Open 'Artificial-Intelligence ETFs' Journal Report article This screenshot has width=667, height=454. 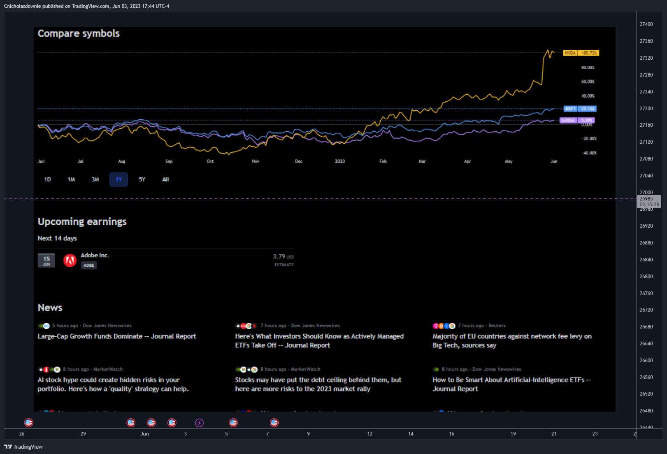511,384
